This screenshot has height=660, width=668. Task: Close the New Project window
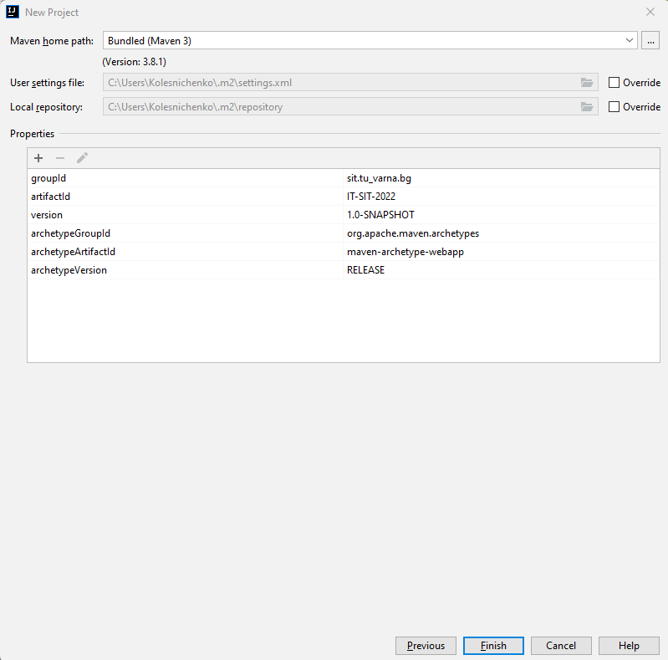(x=650, y=12)
